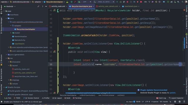
Task: Click the purple send/push arrow icon
Action: pyautogui.click(x=153, y=2)
